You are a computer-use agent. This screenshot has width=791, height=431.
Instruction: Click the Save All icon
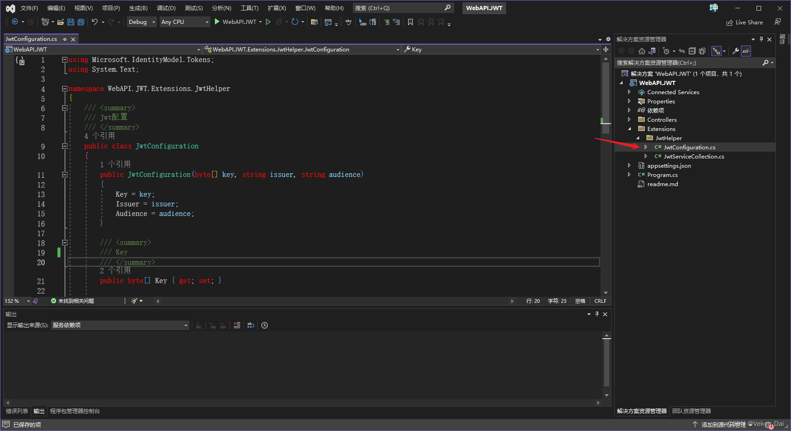(x=80, y=22)
